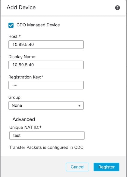The width and height of the screenshot is (127, 177).
Task: Register the device with the blue button
Action: coord(106,167)
